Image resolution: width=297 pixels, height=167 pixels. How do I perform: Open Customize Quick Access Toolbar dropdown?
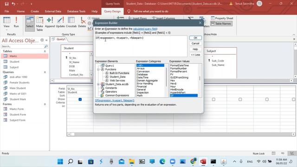(31, 4)
